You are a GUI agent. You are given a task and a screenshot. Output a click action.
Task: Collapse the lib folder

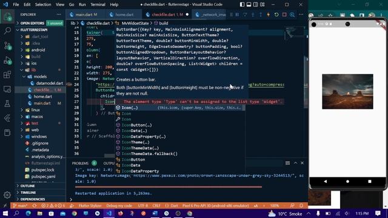[33, 70]
